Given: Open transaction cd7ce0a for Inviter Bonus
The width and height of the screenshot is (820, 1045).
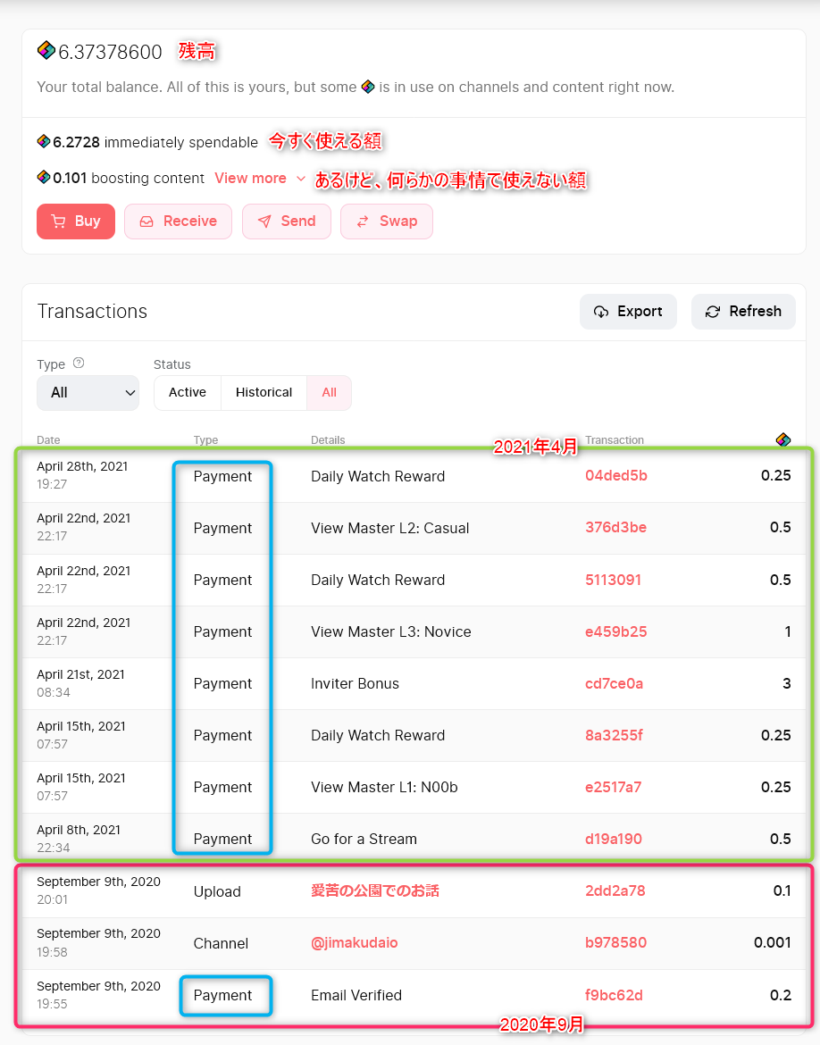Looking at the screenshot, I should click(x=614, y=683).
